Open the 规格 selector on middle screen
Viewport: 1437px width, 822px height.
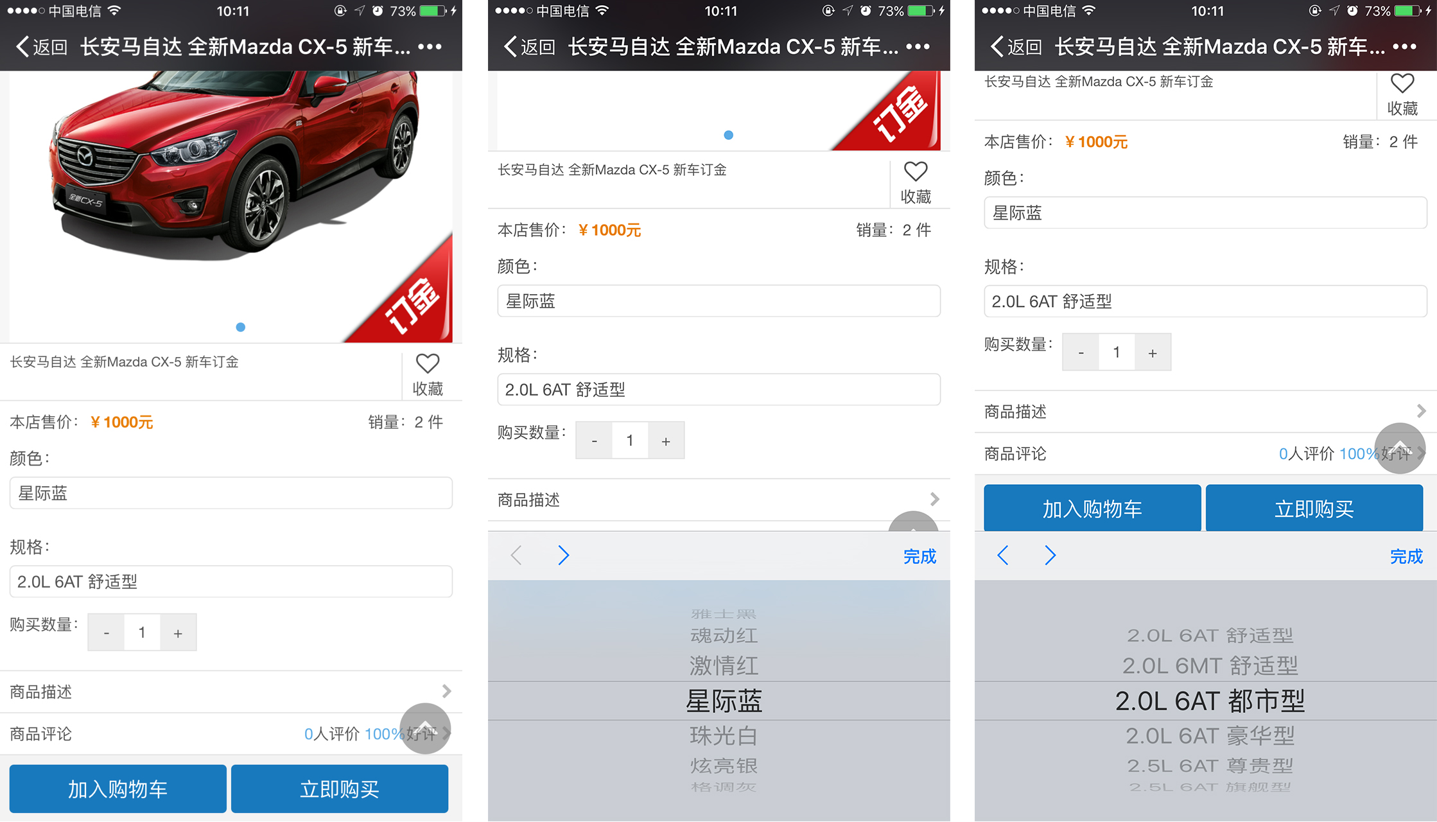719,390
